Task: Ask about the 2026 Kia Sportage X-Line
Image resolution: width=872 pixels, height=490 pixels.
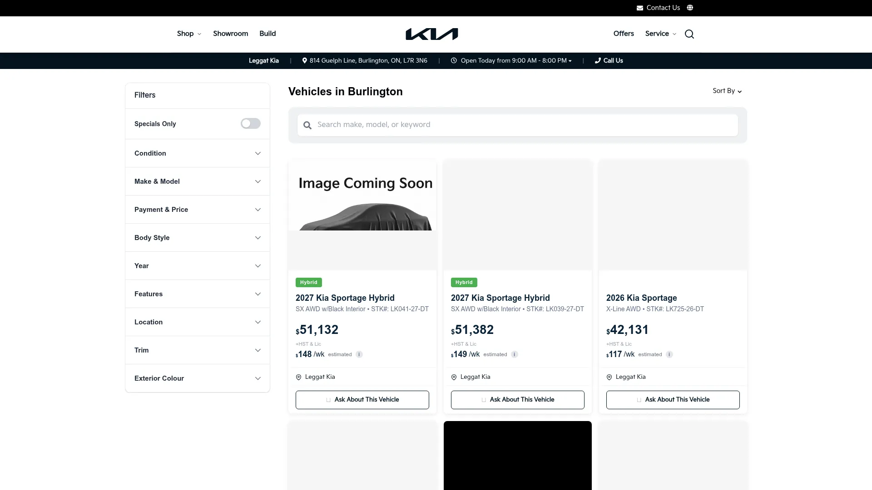Action: point(673,400)
